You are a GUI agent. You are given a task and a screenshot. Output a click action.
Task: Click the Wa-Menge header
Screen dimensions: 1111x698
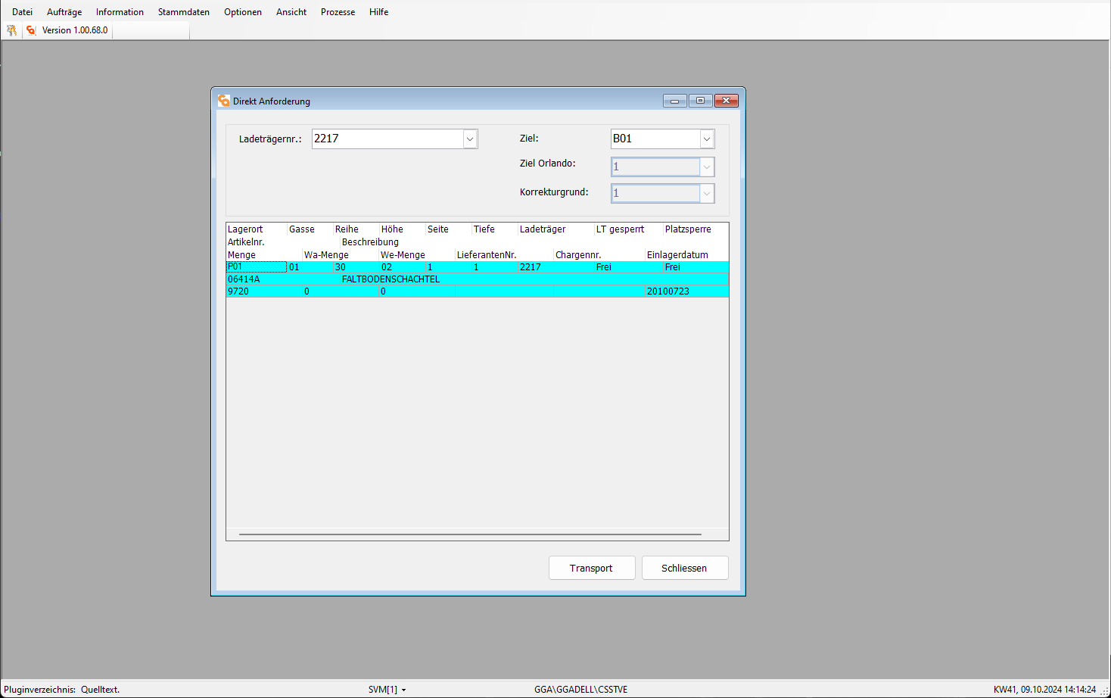[326, 255]
